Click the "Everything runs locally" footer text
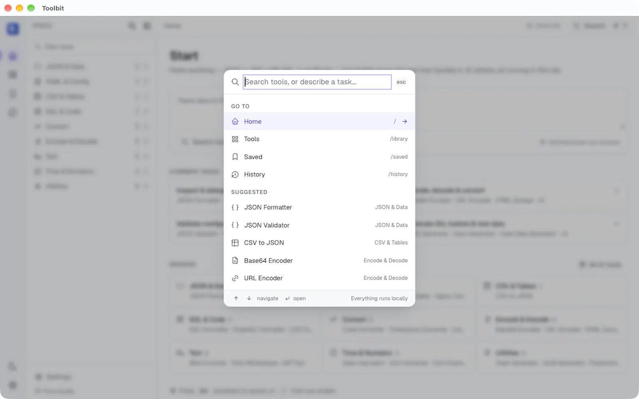Image resolution: width=639 pixels, height=399 pixels. pos(379,298)
